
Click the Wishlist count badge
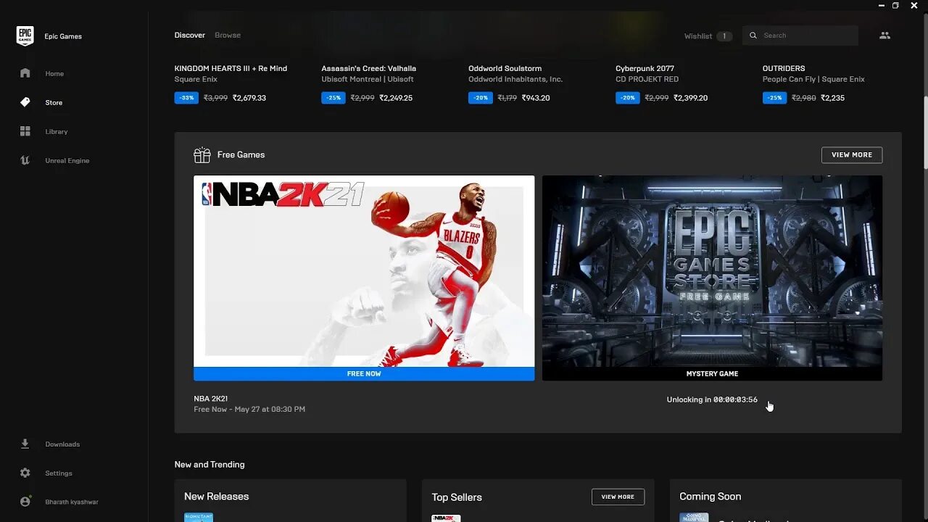click(724, 36)
